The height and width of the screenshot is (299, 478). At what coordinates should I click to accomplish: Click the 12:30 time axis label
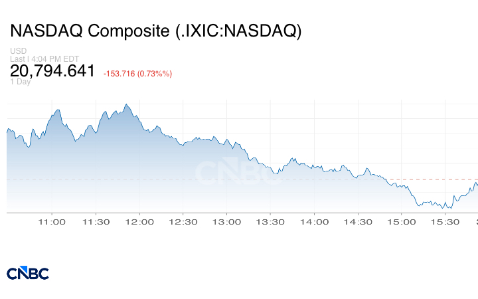[x=185, y=222]
